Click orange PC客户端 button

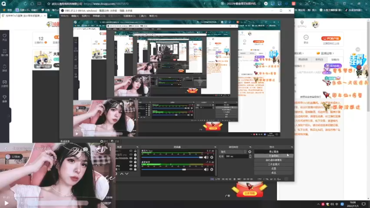point(331,38)
